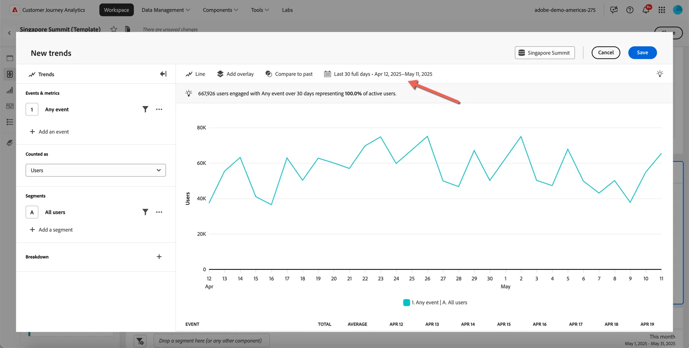The image size is (689, 348).
Task: Open the notifications bell
Action: [646, 10]
